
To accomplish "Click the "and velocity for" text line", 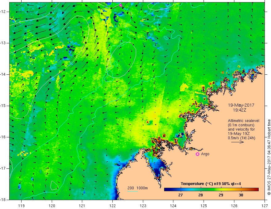I will 241,129.
